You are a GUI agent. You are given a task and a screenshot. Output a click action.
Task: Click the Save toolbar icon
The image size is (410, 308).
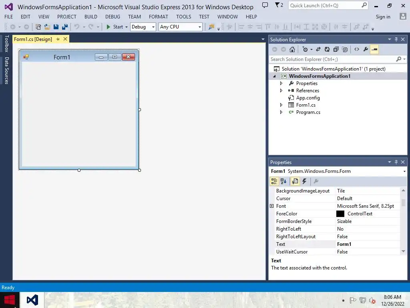coord(56,27)
